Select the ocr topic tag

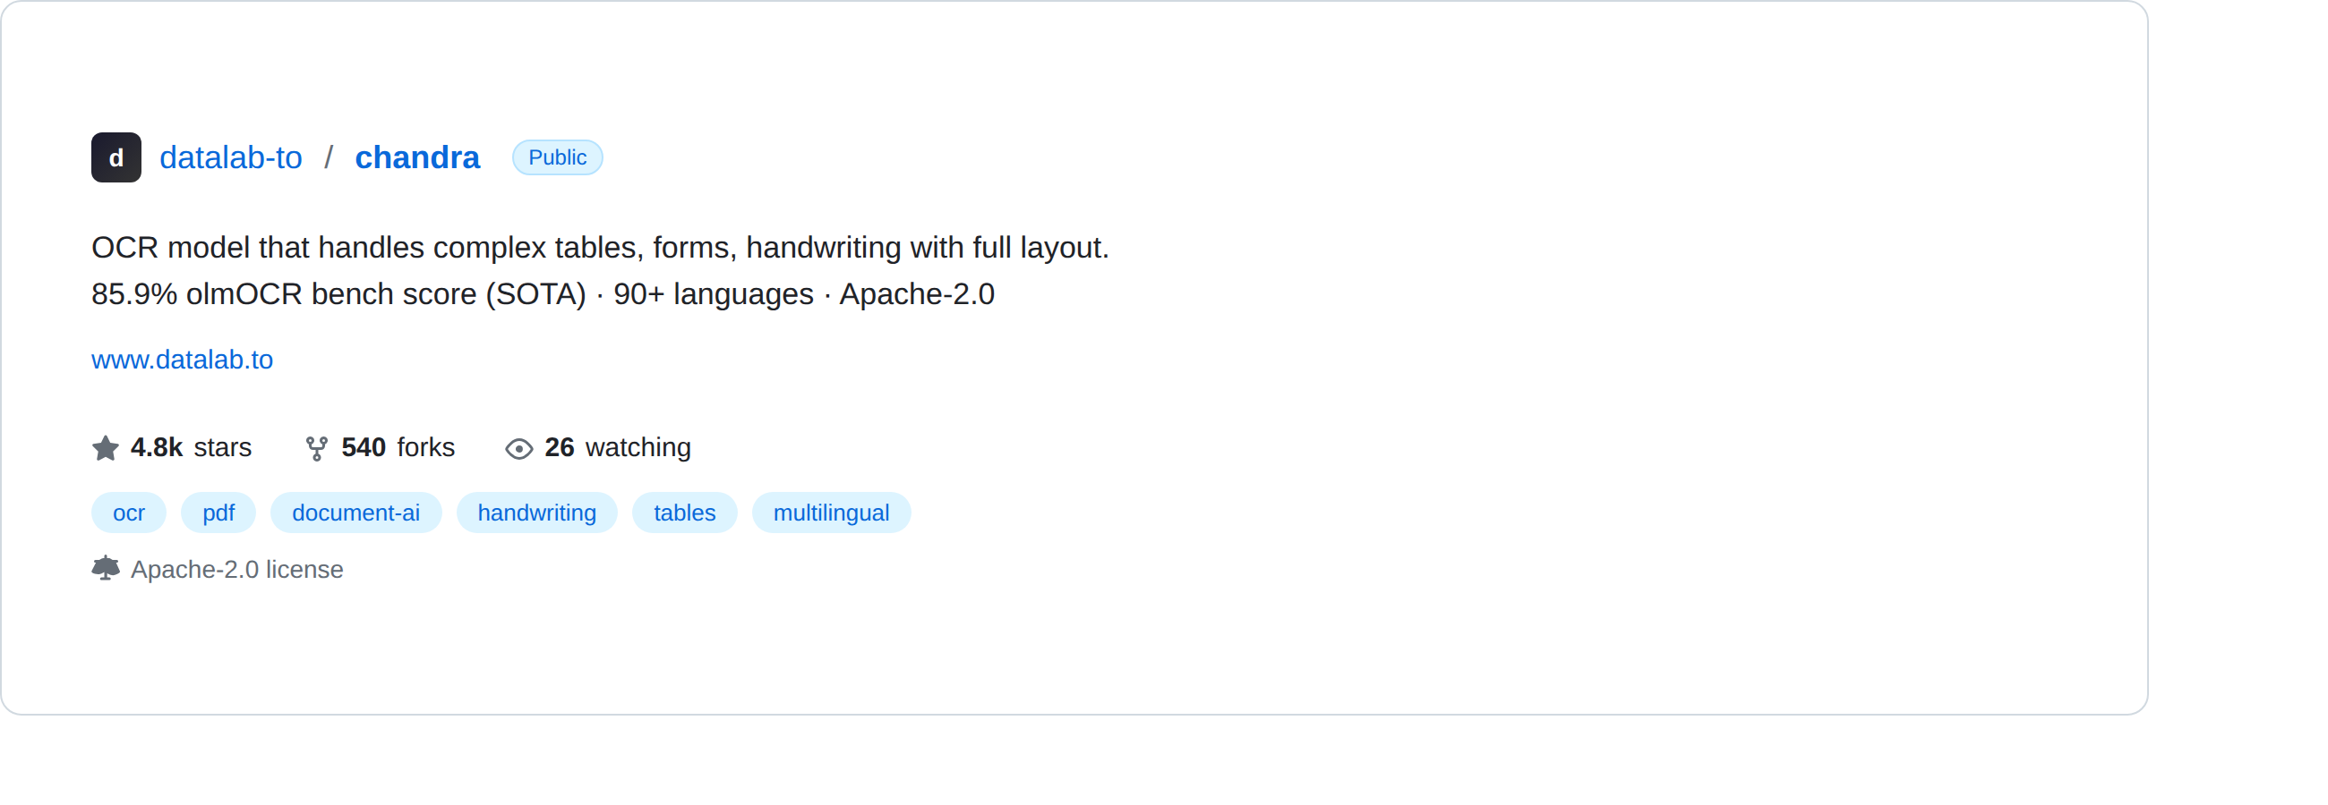click(x=128, y=513)
